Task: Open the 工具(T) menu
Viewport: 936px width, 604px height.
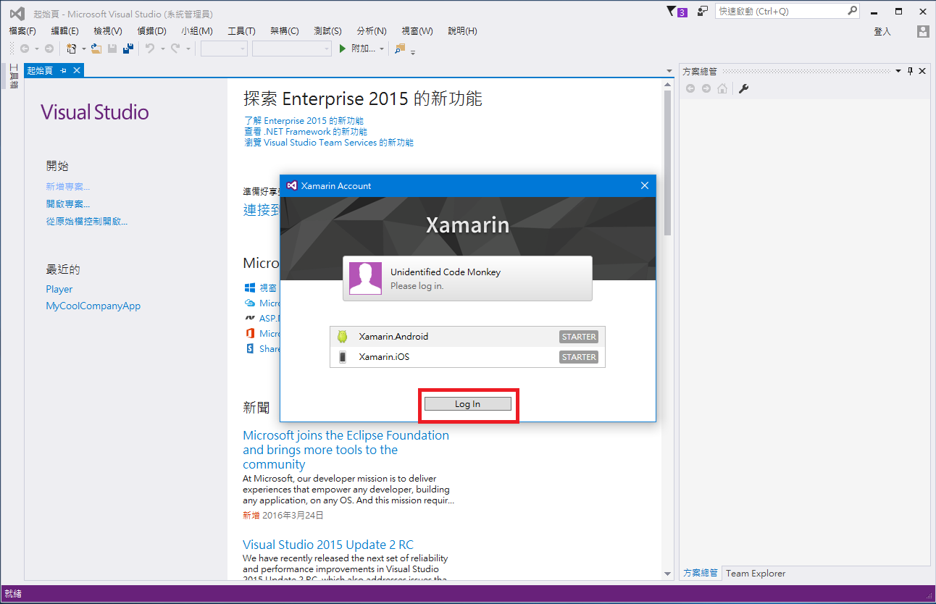Action: pyautogui.click(x=241, y=31)
